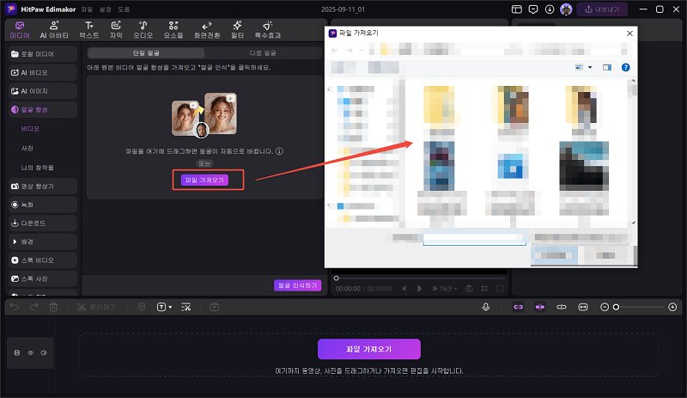Click the 분리하기 (Split) scissors tool

tap(96, 307)
